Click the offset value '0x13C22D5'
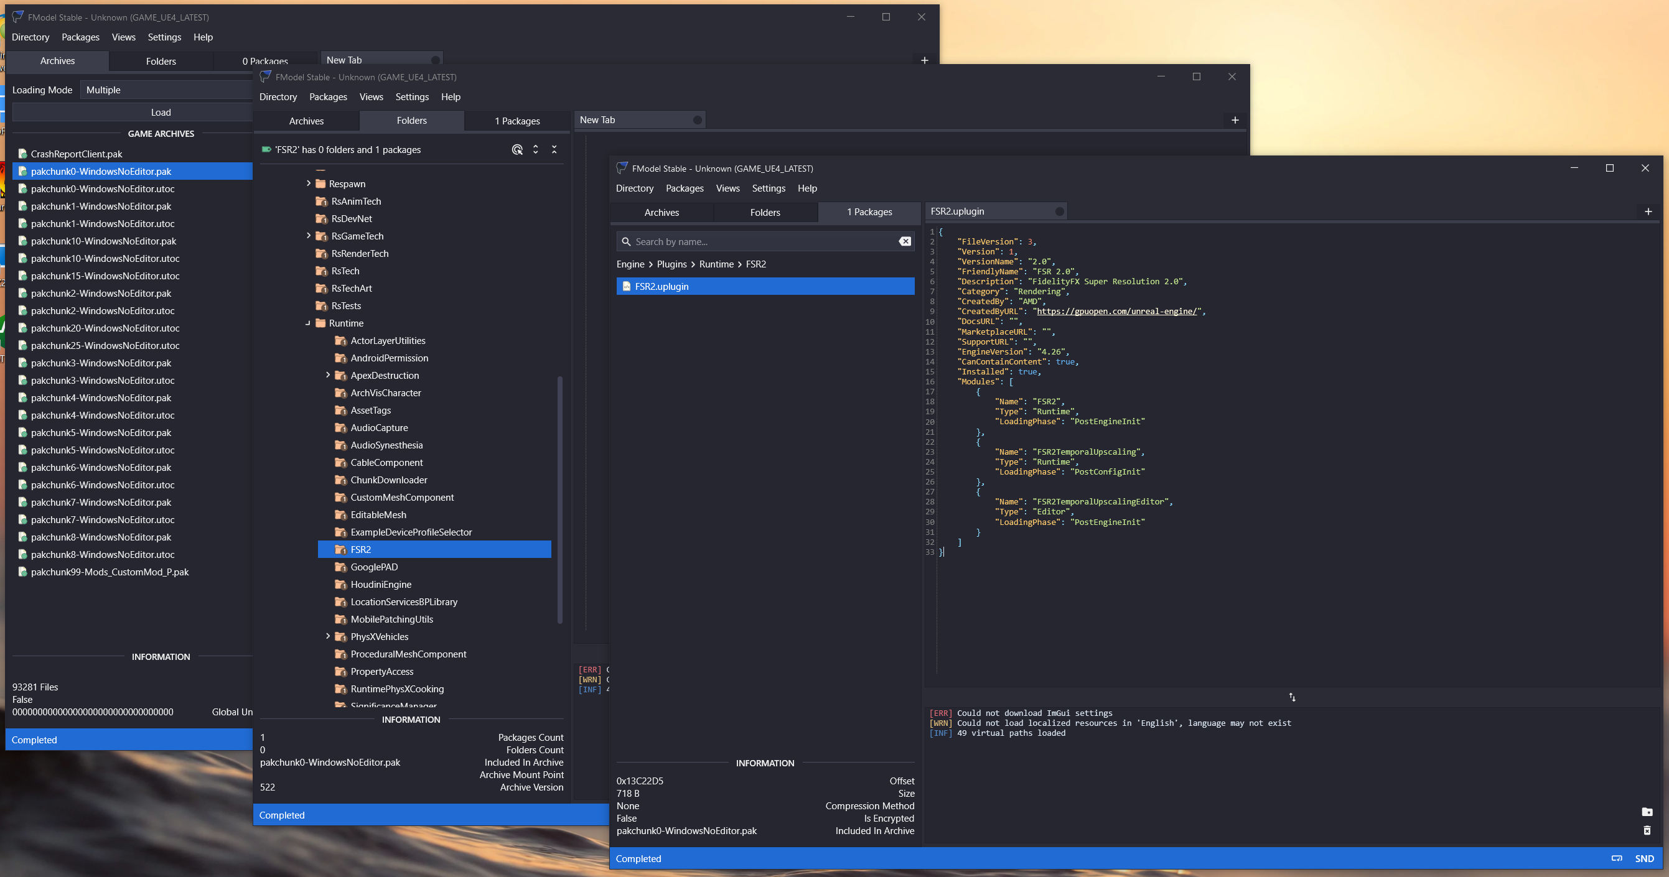This screenshot has height=877, width=1669. point(640,781)
